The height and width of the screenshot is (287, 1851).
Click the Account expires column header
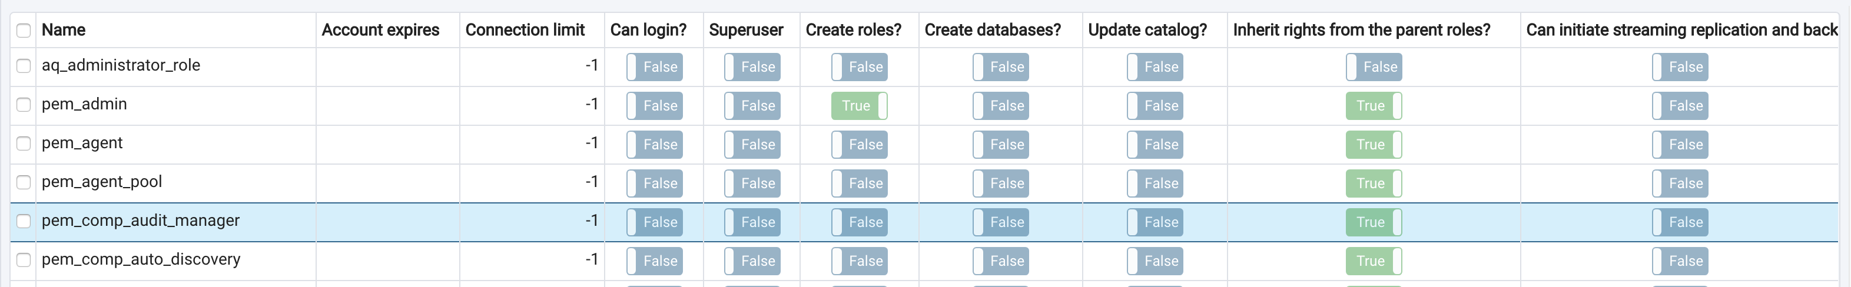[380, 30]
